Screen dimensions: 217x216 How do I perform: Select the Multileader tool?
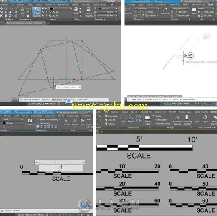tap(165, 11)
